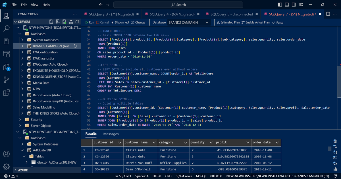The image size is (341, 179).
Task: Click the Parse button
Action: [278, 22]
